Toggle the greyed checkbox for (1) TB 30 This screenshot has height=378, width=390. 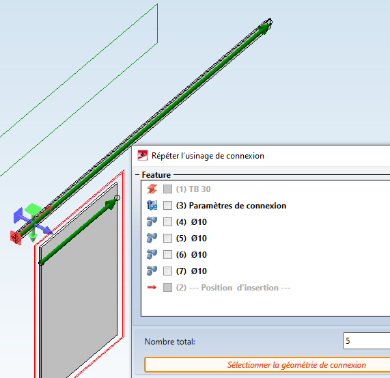point(167,189)
